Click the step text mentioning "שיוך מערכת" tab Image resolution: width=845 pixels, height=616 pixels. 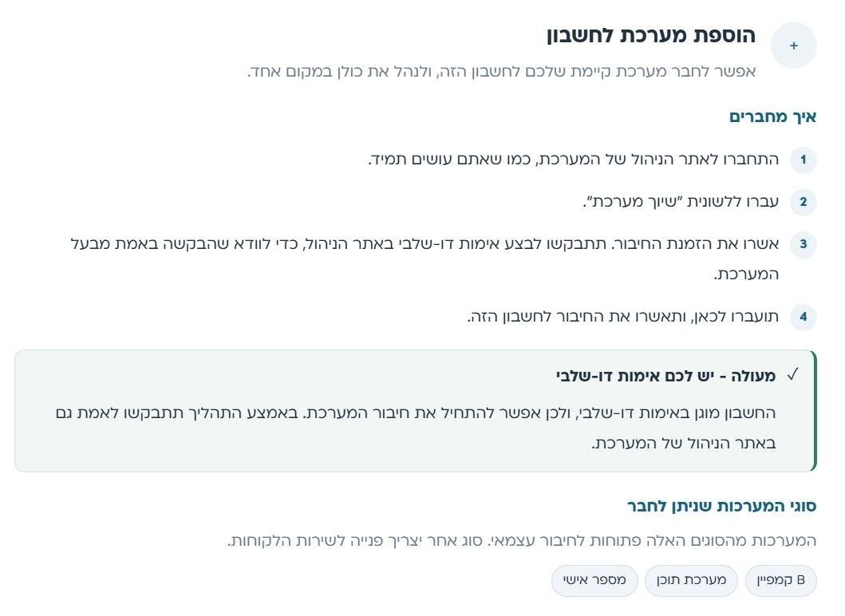(x=681, y=202)
